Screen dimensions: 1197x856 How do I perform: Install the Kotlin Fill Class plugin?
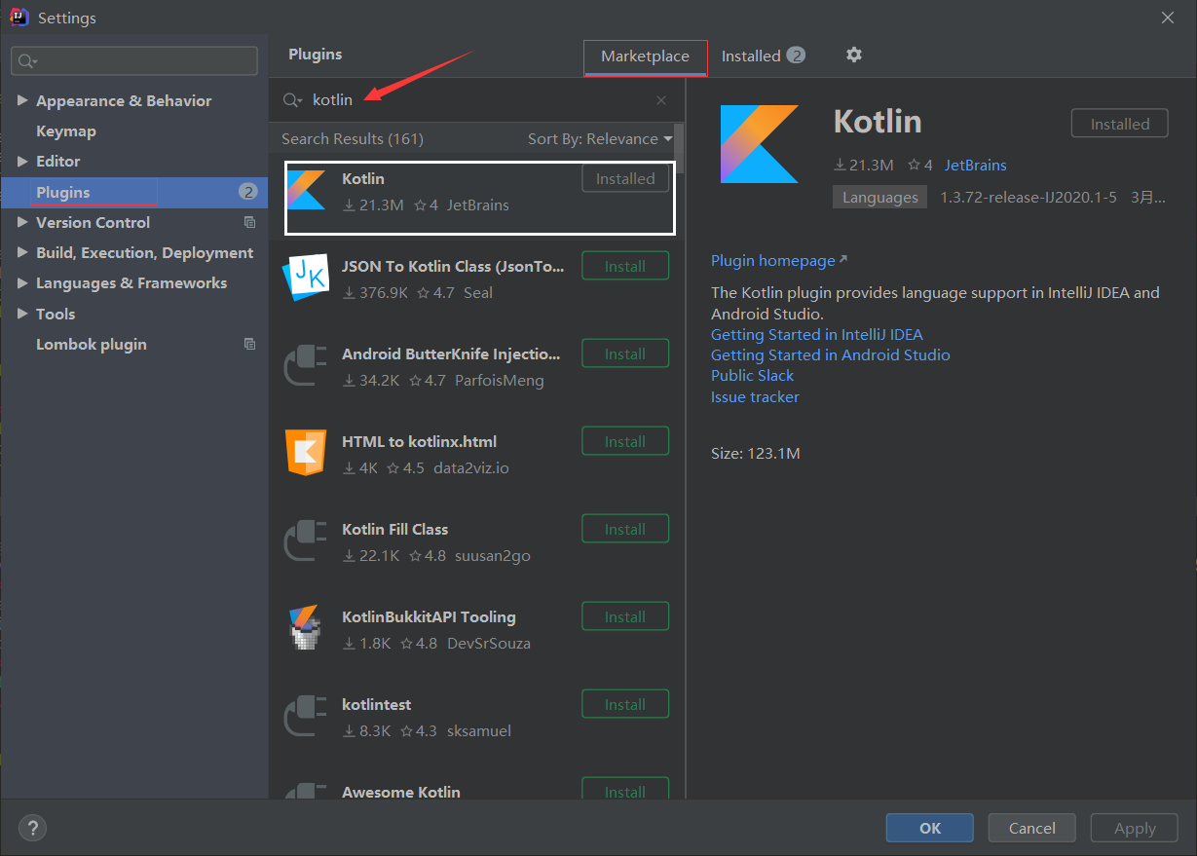(x=624, y=528)
